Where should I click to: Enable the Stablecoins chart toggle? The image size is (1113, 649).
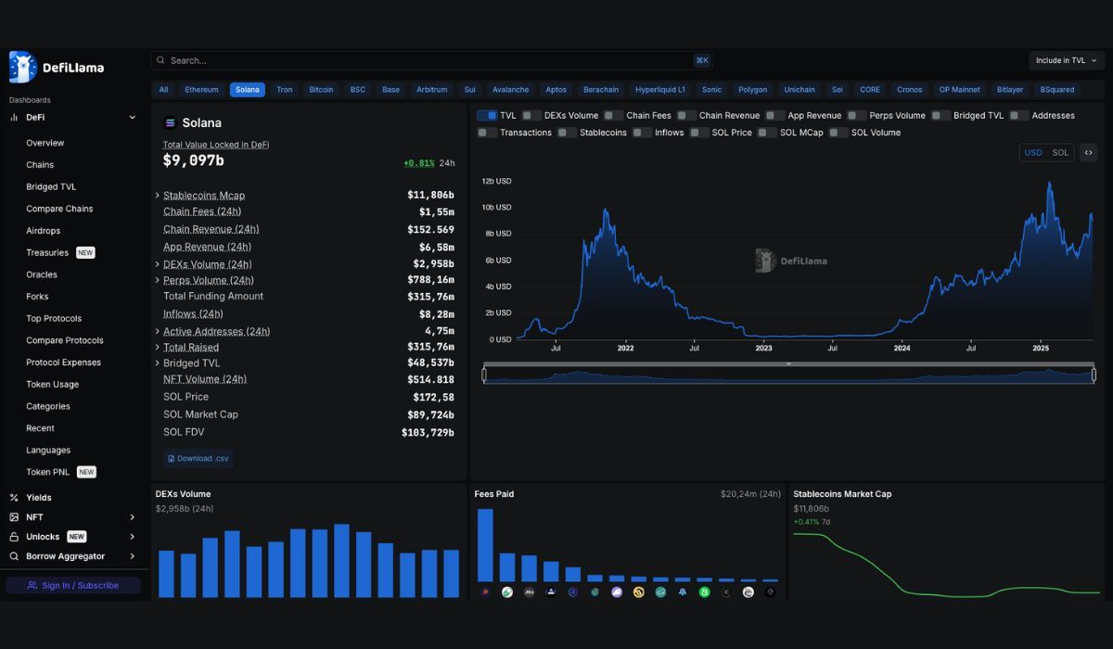point(567,133)
